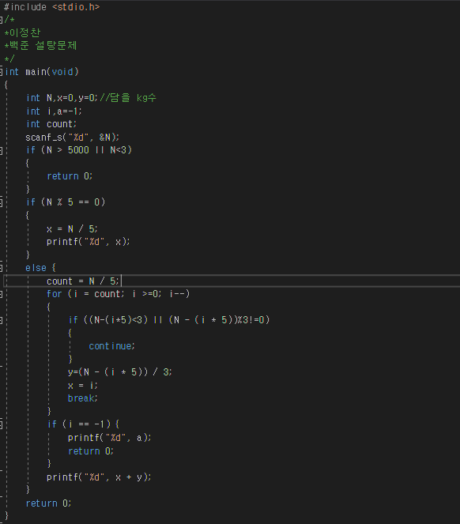Click the printf("%d", x); line
Image resolution: width=460 pixels, height=524 pixels.
click(89, 242)
